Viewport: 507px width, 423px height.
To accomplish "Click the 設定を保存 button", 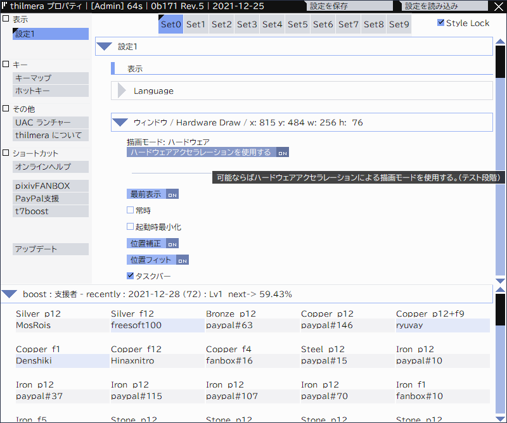I will click(350, 6).
